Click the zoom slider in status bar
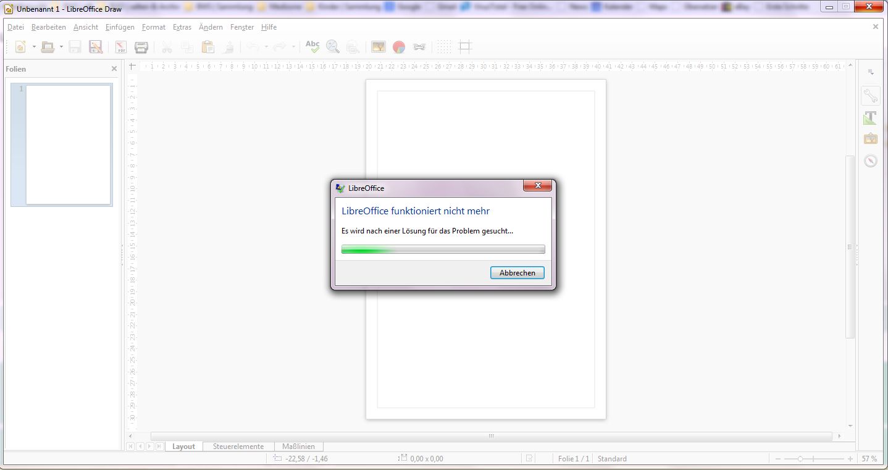 [814, 459]
